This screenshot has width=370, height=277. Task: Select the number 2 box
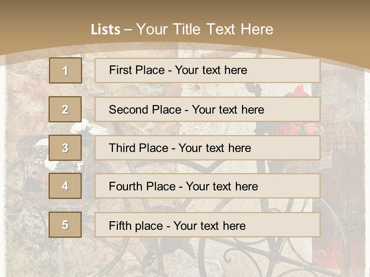(65, 109)
